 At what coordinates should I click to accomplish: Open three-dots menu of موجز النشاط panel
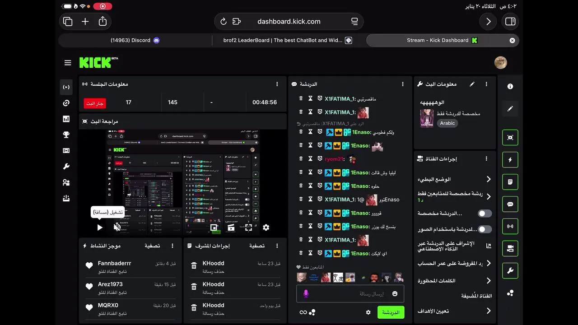click(x=172, y=246)
